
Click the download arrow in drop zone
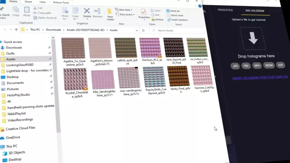pos(253,38)
